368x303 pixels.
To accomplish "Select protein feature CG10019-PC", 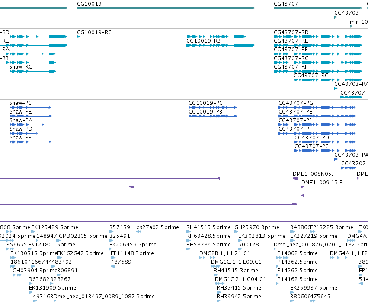I will tap(213, 107).
